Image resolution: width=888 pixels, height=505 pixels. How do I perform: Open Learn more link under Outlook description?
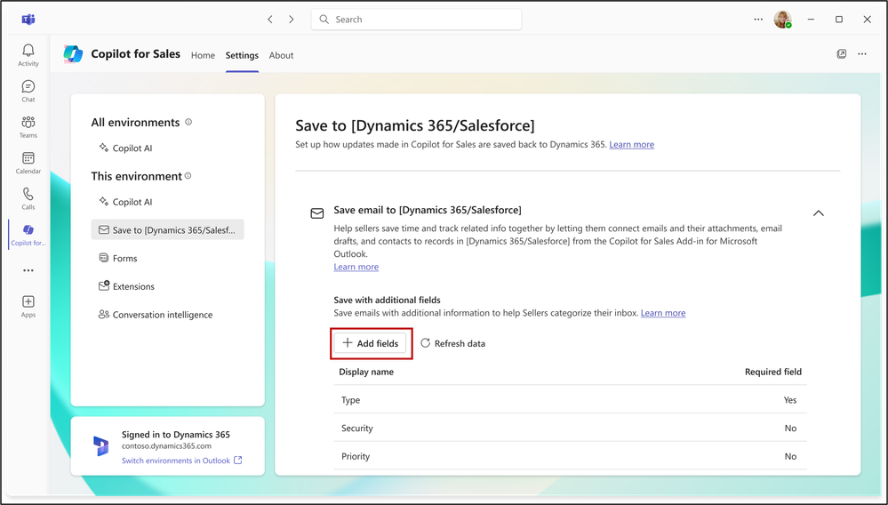coord(356,267)
